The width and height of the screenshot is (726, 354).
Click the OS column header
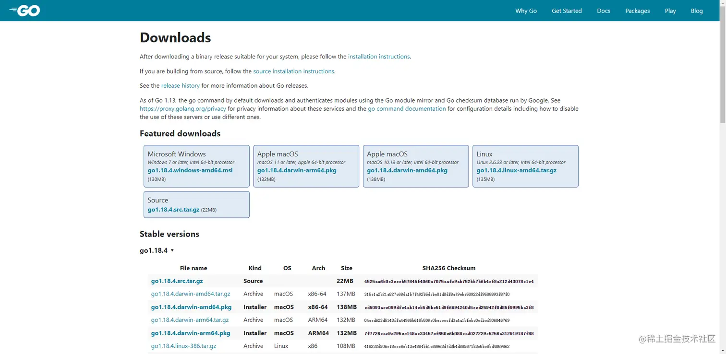(x=287, y=268)
